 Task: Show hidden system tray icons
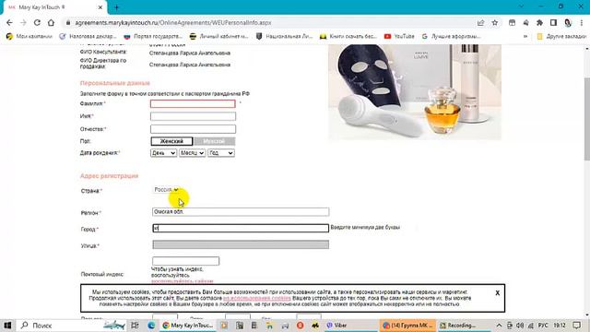(x=499, y=326)
